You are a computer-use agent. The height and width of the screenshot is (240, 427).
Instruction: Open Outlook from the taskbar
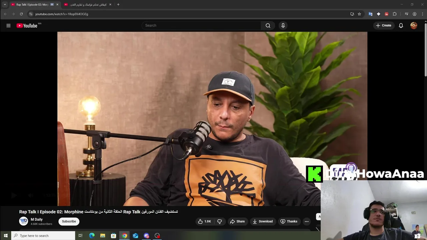(135, 236)
